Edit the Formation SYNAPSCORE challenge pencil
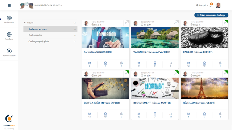Image resolution: width=232 pixels, height=130 pixels. [x=126, y=23]
